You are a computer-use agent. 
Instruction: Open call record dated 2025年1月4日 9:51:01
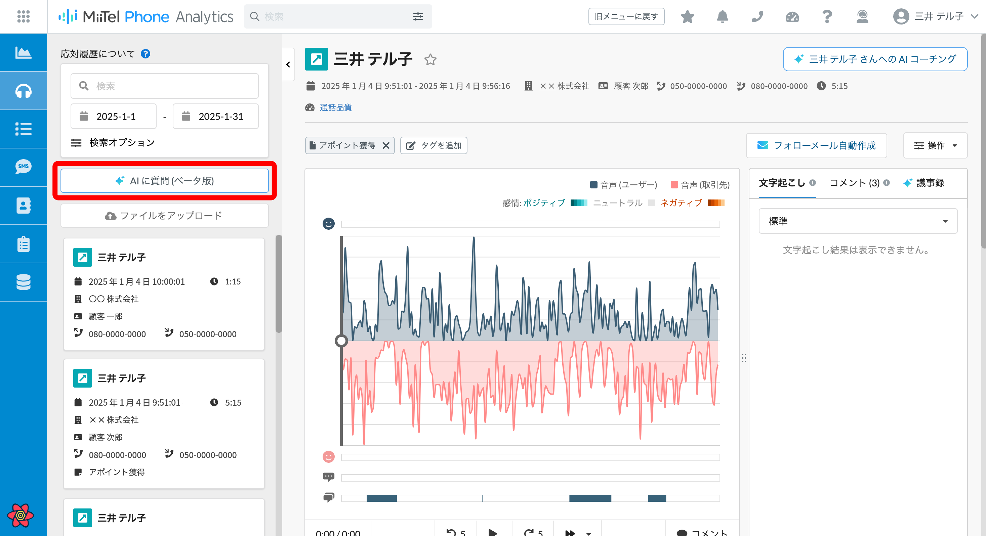click(164, 423)
